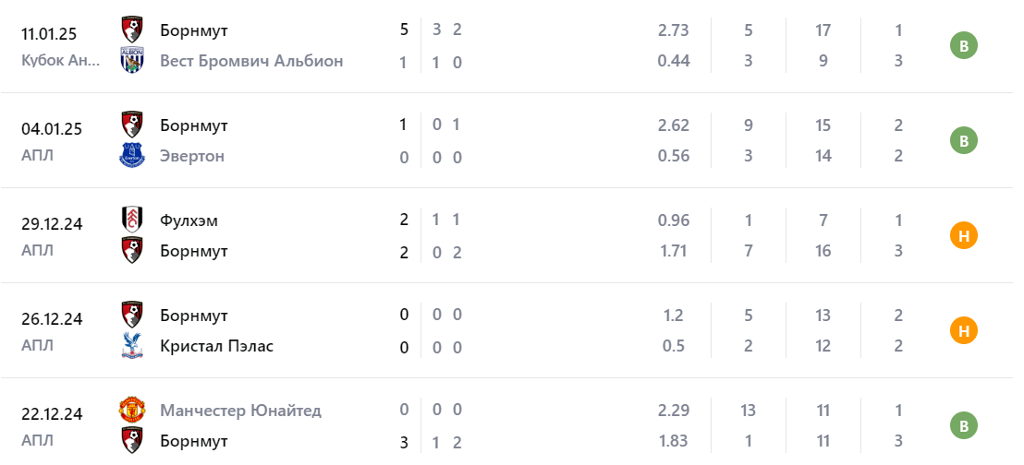Click the Crystal Palace club crest

click(x=132, y=346)
